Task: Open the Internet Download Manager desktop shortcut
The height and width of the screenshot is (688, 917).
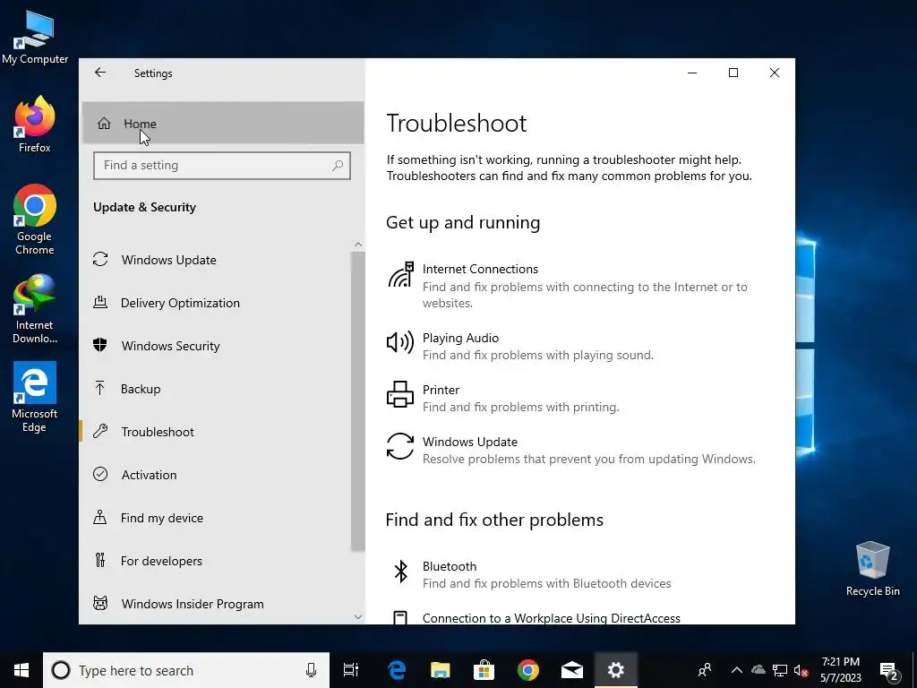Action: point(35,309)
